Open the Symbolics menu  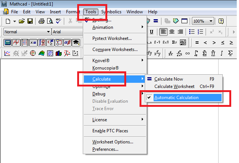tap(111, 12)
